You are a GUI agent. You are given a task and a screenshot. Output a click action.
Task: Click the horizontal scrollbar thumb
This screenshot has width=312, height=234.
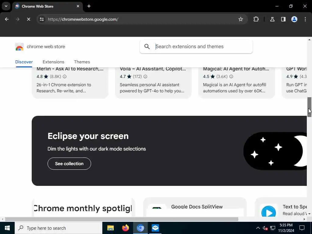(x=122, y=219)
